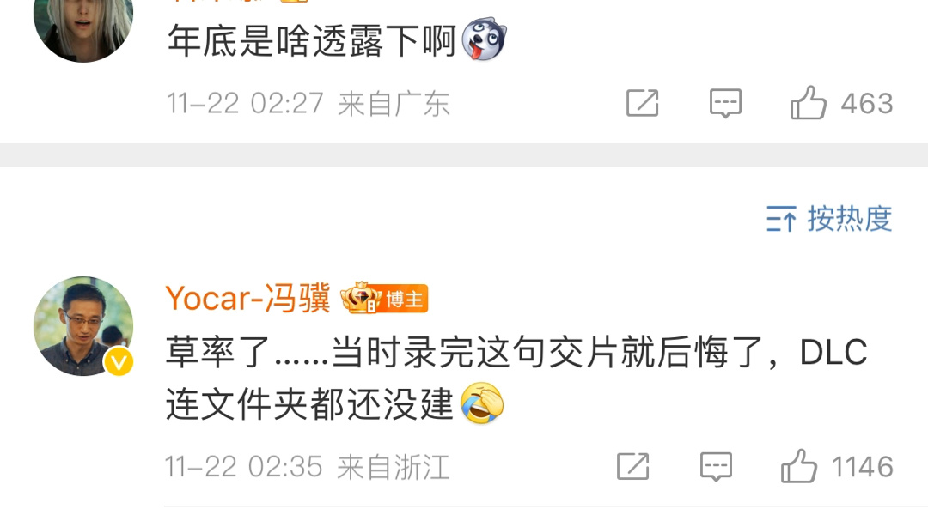Open the Yocar-冯骥 username link
This screenshot has width=928, height=521.
pyautogui.click(x=248, y=298)
